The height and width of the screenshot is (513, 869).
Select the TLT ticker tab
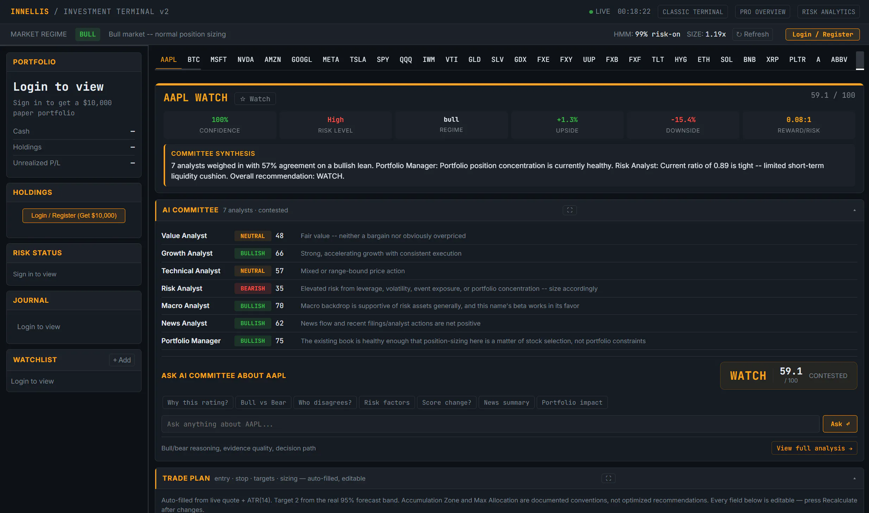[x=658, y=60]
